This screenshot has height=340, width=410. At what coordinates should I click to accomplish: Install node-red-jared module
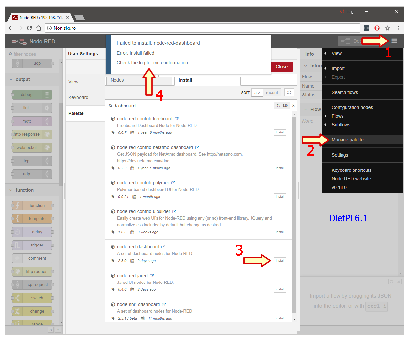[x=280, y=289]
